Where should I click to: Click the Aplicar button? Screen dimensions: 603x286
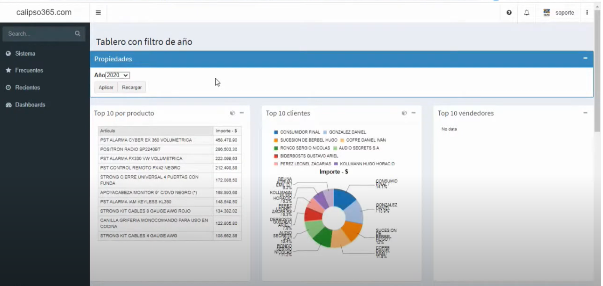pyautogui.click(x=106, y=87)
